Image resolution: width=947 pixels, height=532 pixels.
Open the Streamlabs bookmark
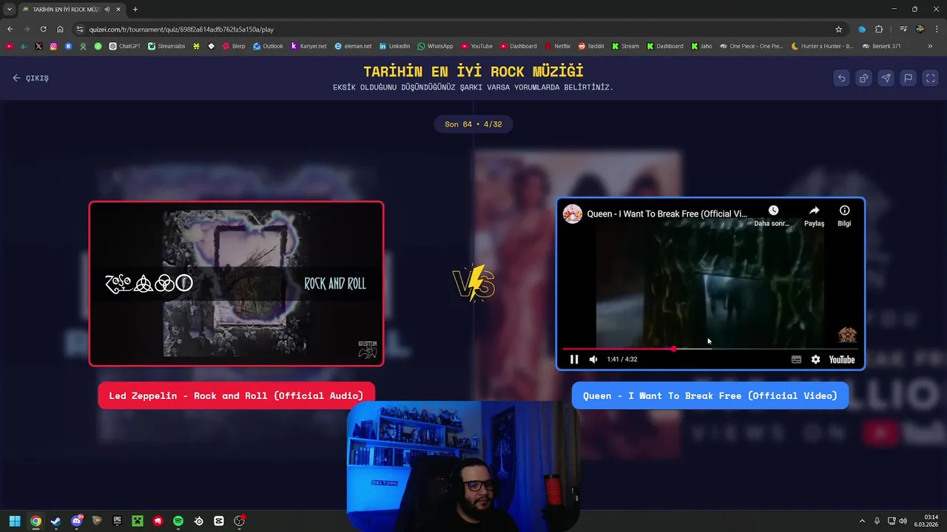coord(166,46)
